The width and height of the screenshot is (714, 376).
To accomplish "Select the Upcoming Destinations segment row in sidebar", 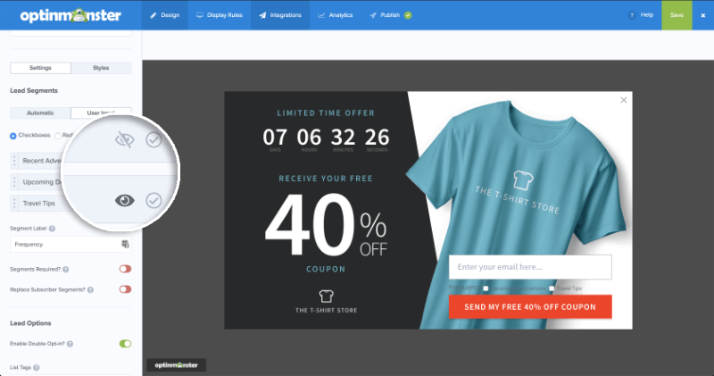I will click(x=71, y=182).
